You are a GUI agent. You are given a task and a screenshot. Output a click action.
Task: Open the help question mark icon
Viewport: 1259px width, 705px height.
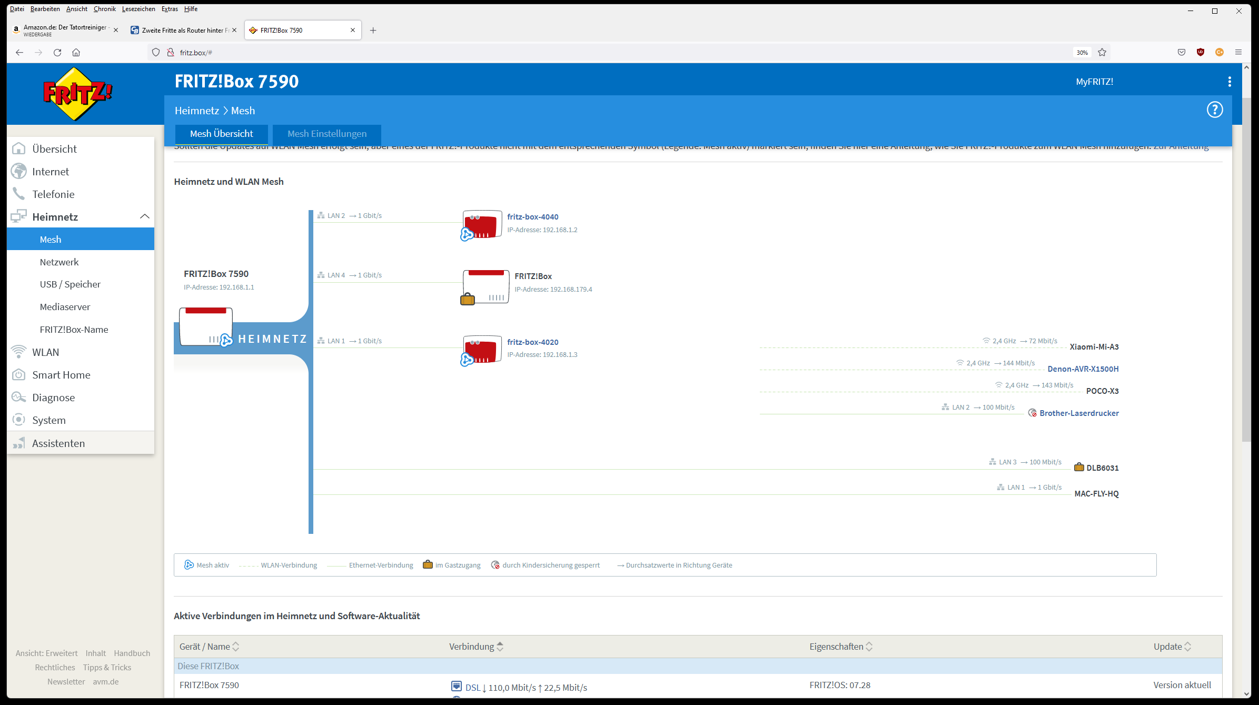(1215, 110)
